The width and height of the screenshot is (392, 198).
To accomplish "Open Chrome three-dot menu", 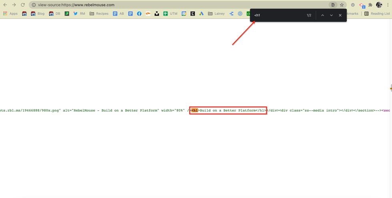I will [388, 5].
